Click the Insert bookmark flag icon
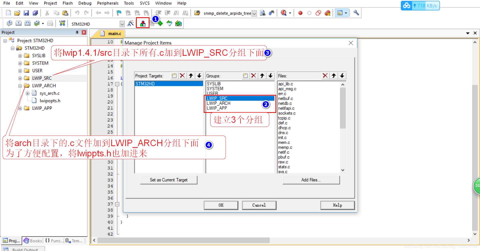 coord(118,13)
